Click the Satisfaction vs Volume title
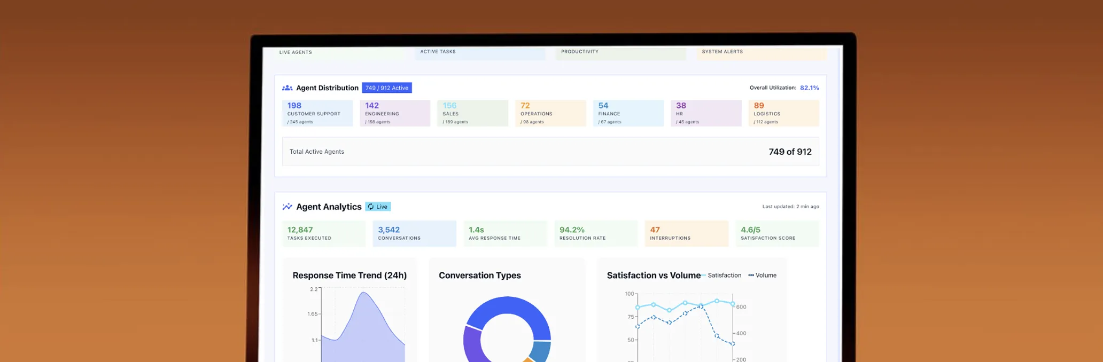 (x=654, y=276)
